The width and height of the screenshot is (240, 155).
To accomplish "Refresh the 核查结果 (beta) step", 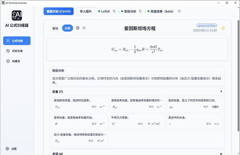I will pyautogui.click(x=179, y=11).
